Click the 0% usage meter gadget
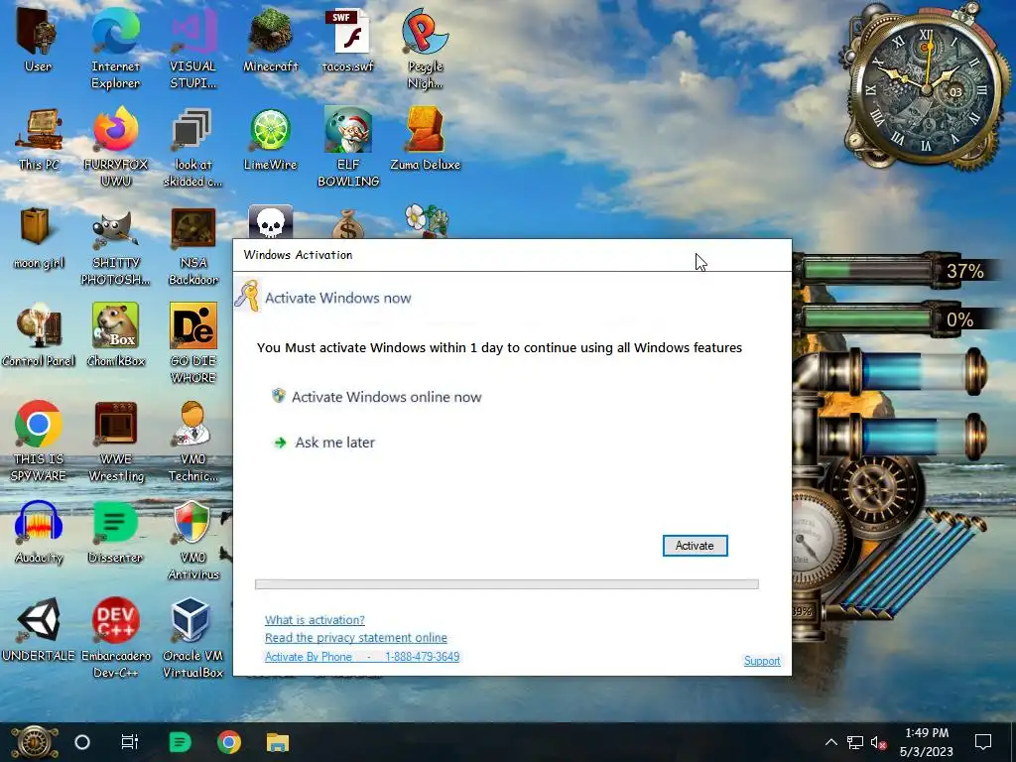This screenshot has width=1016, height=762. coord(896,319)
